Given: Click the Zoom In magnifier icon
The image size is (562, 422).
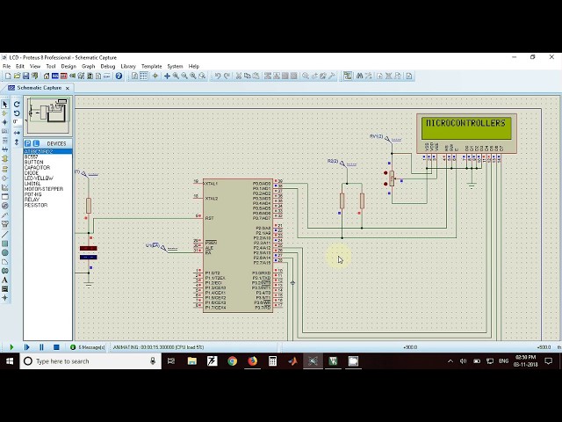Looking at the screenshot, I should coord(176,76).
